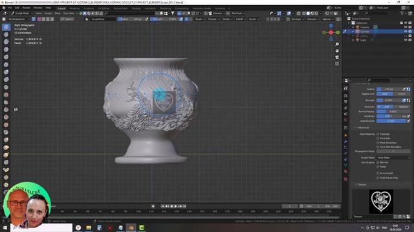The width and height of the screenshot is (414, 232).
Task: Open the Sculpt Plane dropdown
Action: tap(393, 157)
